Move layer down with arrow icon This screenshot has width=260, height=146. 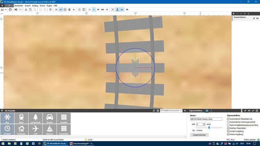point(249,14)
